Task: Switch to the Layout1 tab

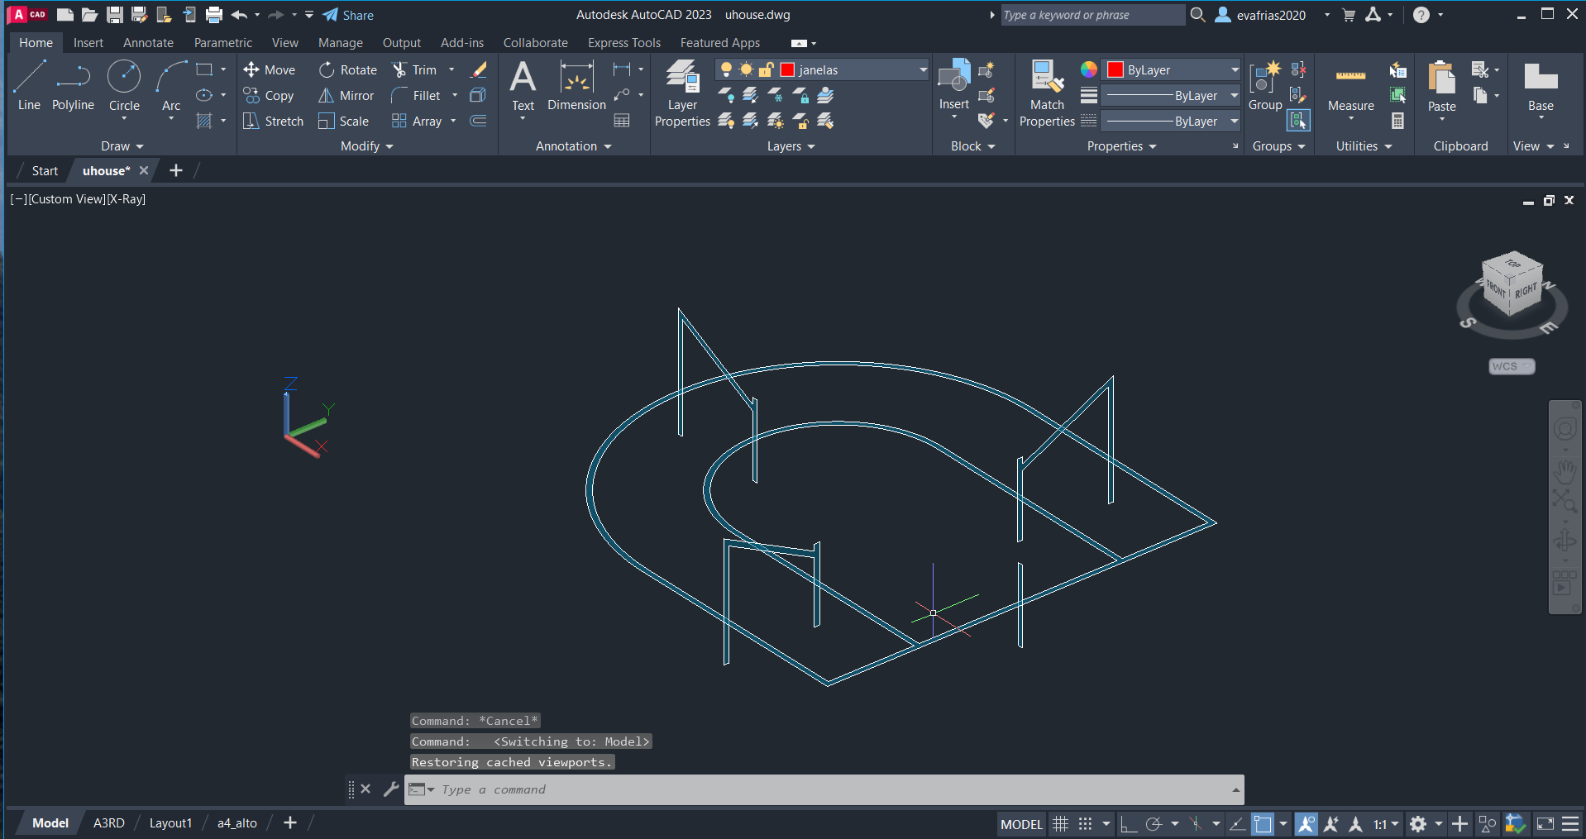Action: click(x=170, y=823)
